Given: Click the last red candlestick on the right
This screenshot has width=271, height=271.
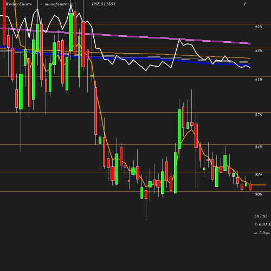Looking at the screenshot, I should point(250,187).
